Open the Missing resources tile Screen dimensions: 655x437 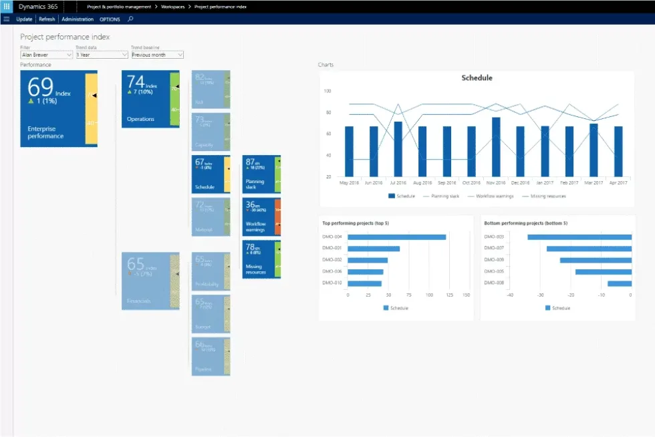click(x=257, y=259)
